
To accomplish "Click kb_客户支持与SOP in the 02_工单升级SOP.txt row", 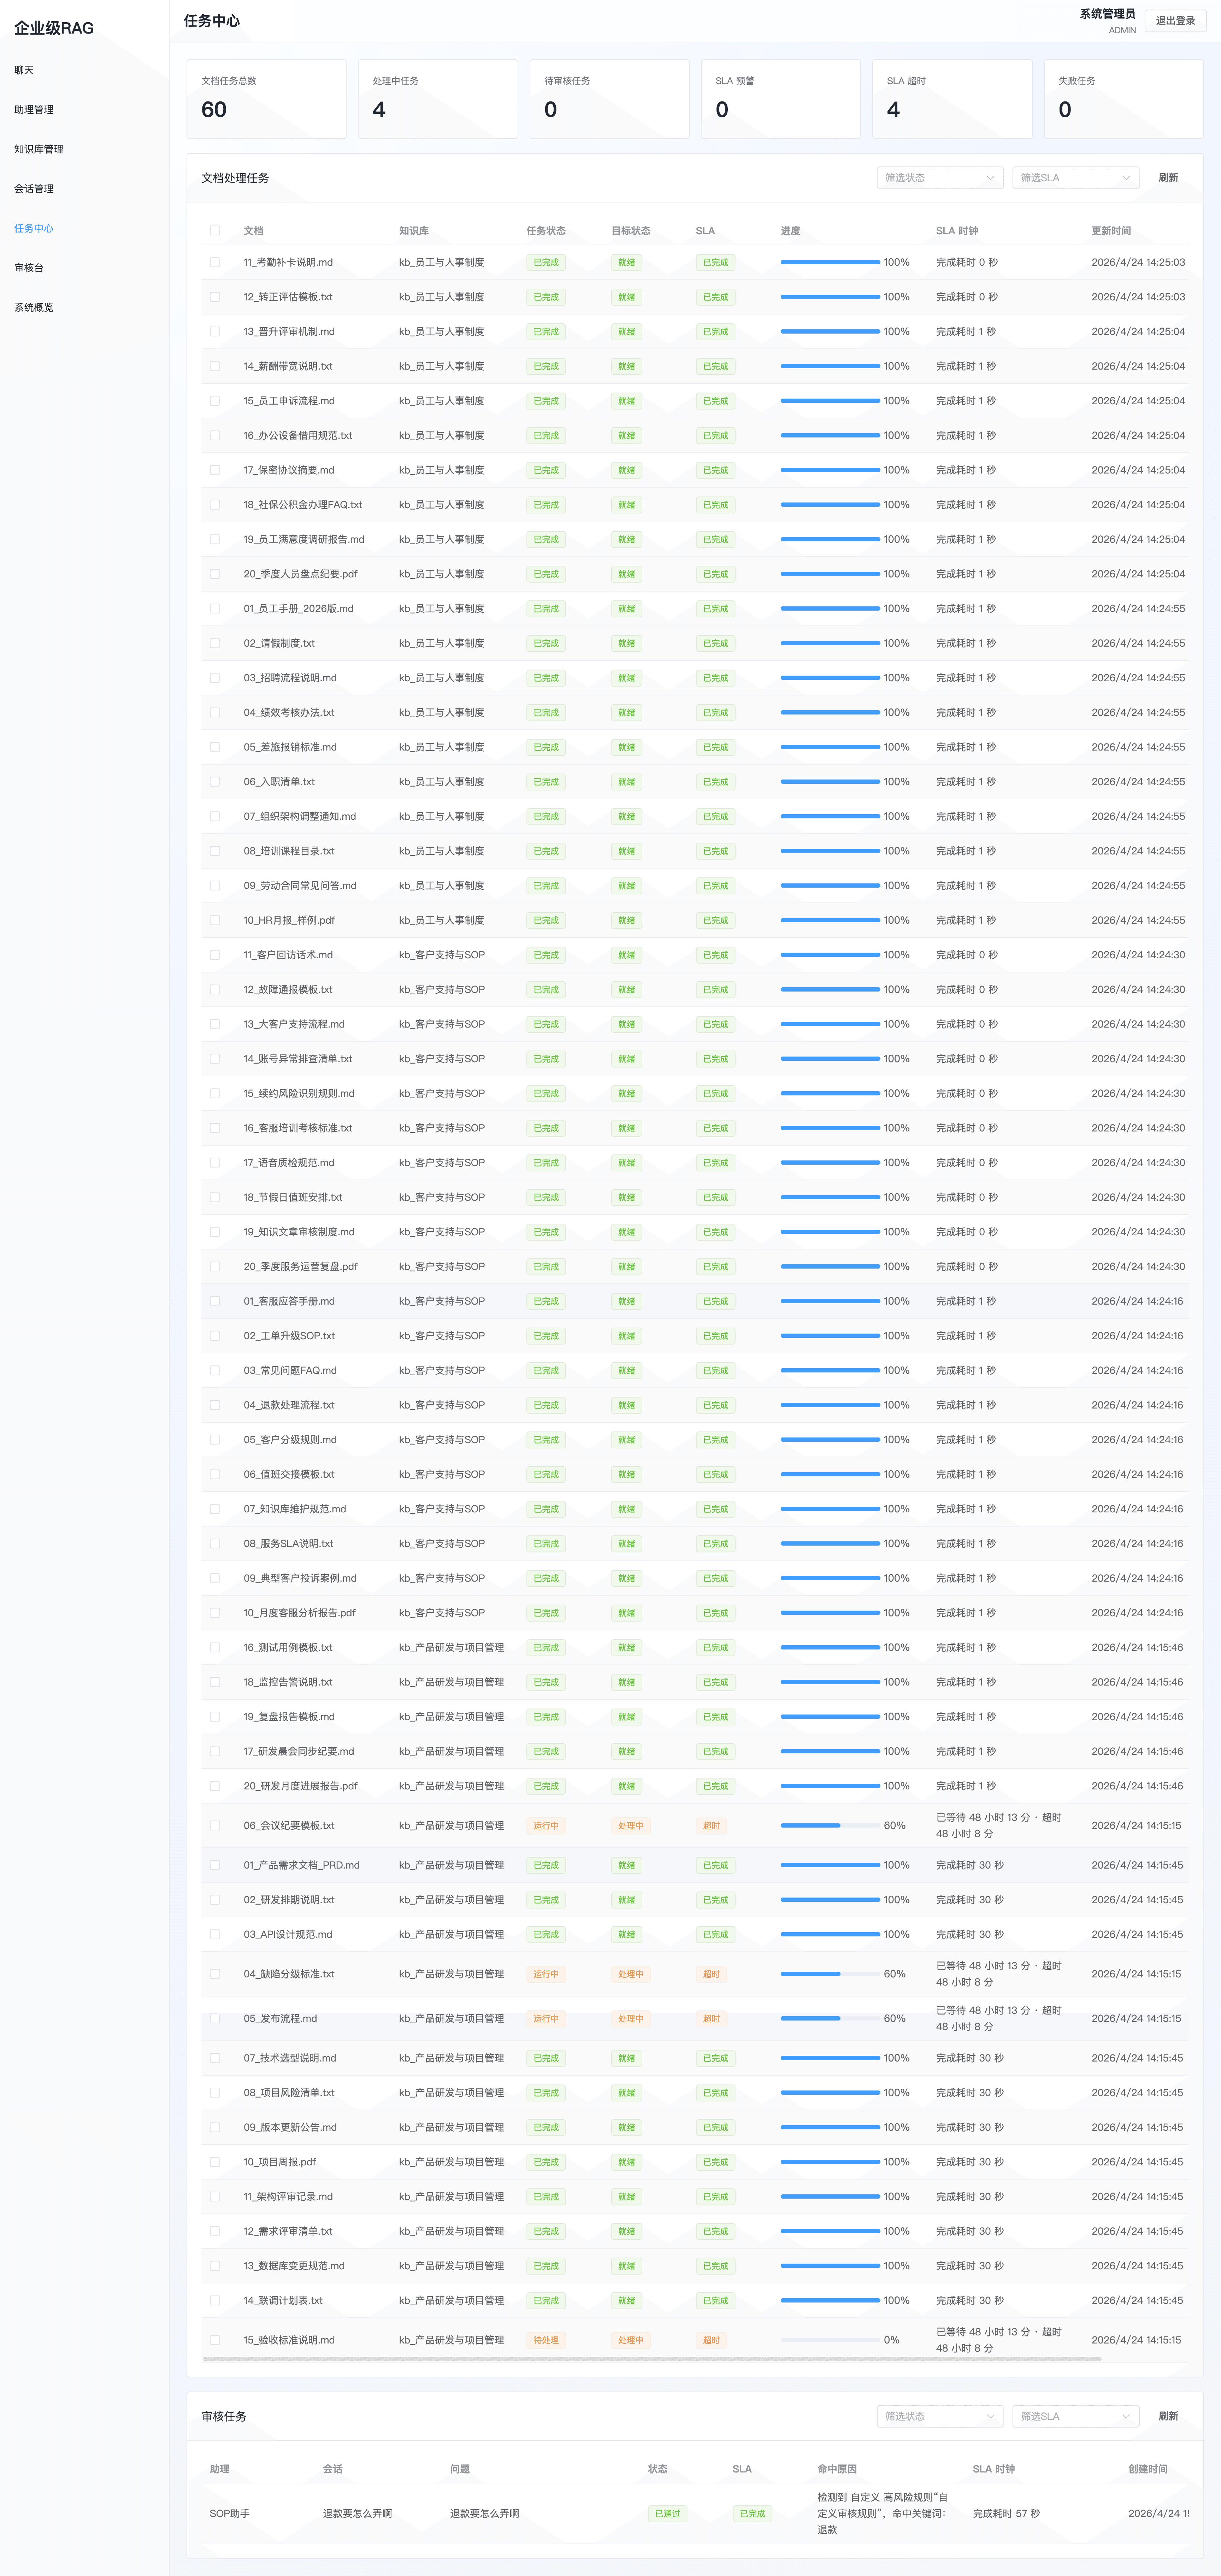I will coord(442,1336).
